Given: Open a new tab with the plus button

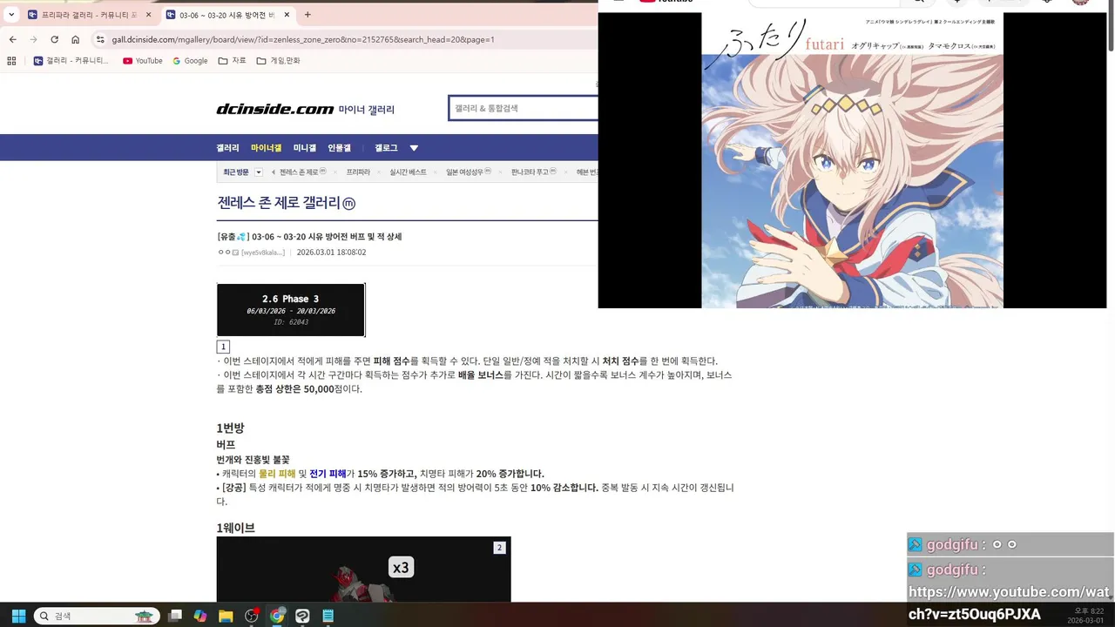Looking at the screenshot, I should [307, 15].
